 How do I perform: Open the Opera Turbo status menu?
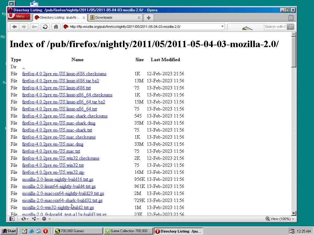46,219
